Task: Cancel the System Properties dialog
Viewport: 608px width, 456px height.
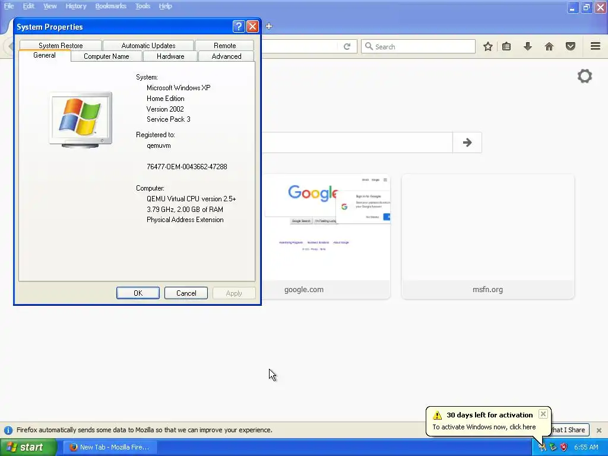Action: [x=186, y=293]
